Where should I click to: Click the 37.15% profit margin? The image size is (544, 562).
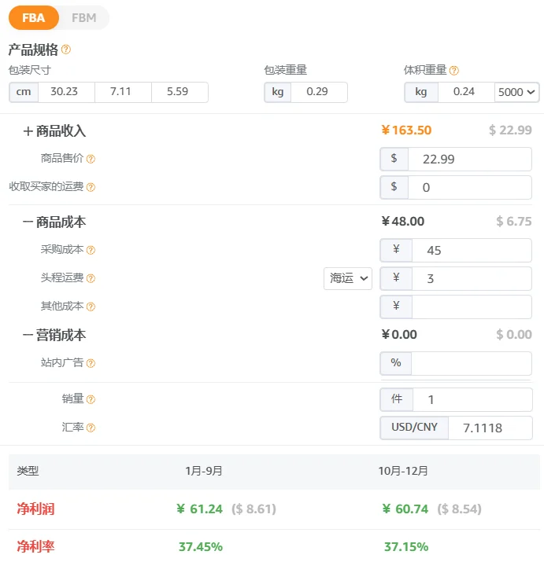(406, 547)
